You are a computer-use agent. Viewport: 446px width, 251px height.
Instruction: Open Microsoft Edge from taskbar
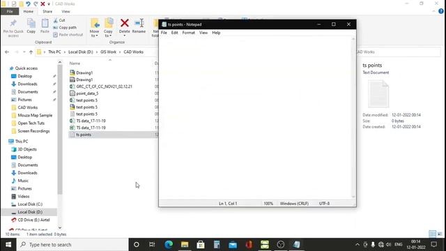[169, 245]
